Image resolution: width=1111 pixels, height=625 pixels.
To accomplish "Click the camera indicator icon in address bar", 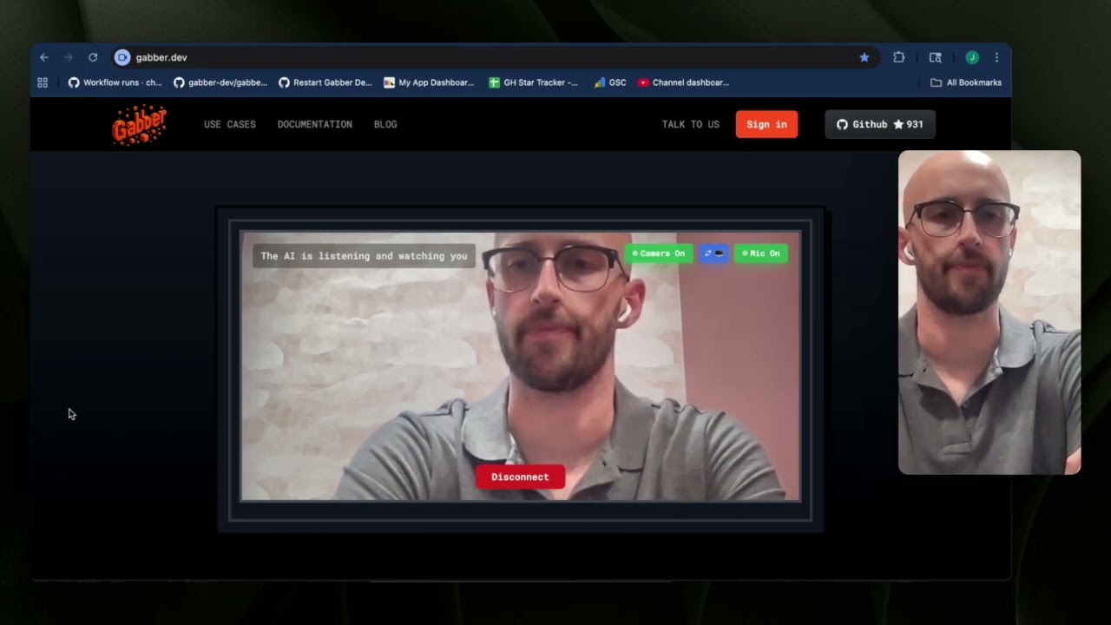I will click(x=122, y=57).
